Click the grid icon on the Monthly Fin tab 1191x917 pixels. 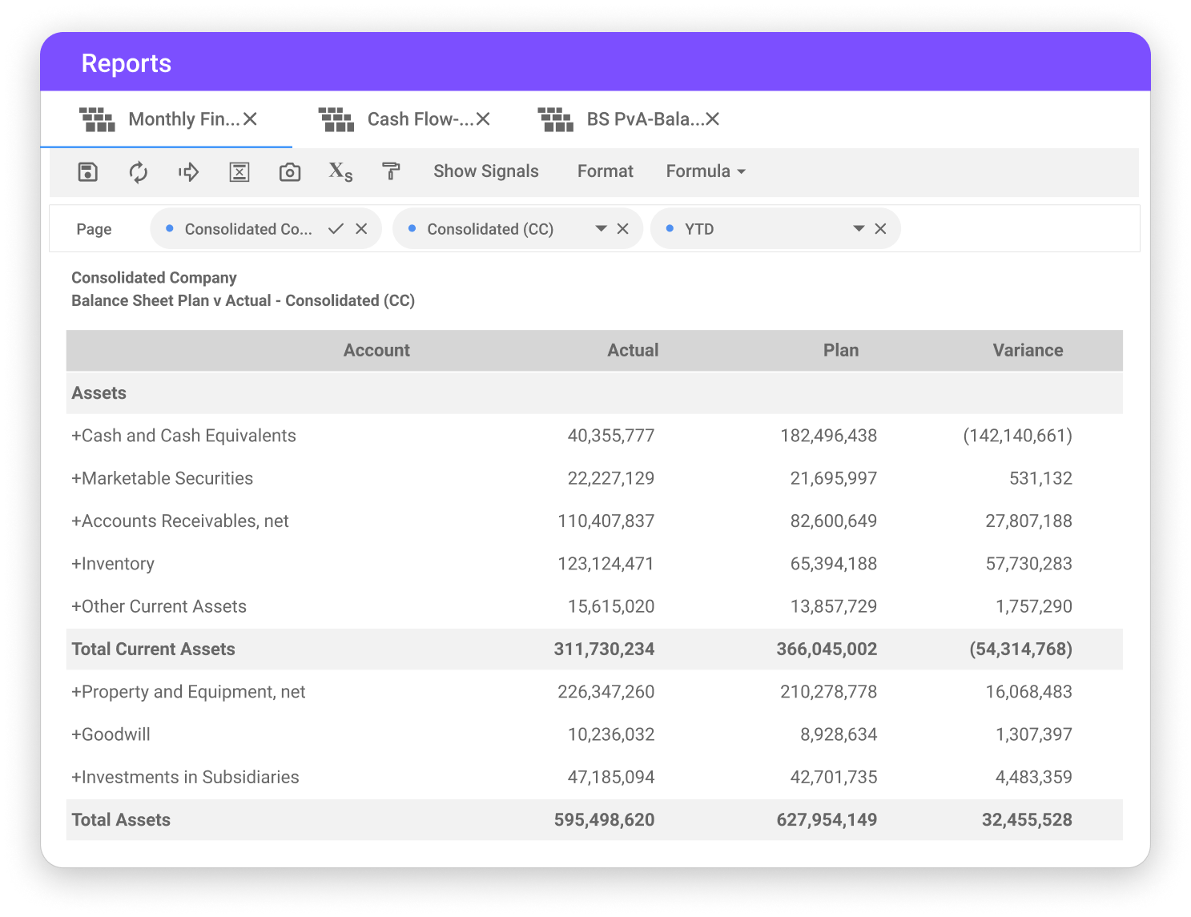[x=96, y=119]
